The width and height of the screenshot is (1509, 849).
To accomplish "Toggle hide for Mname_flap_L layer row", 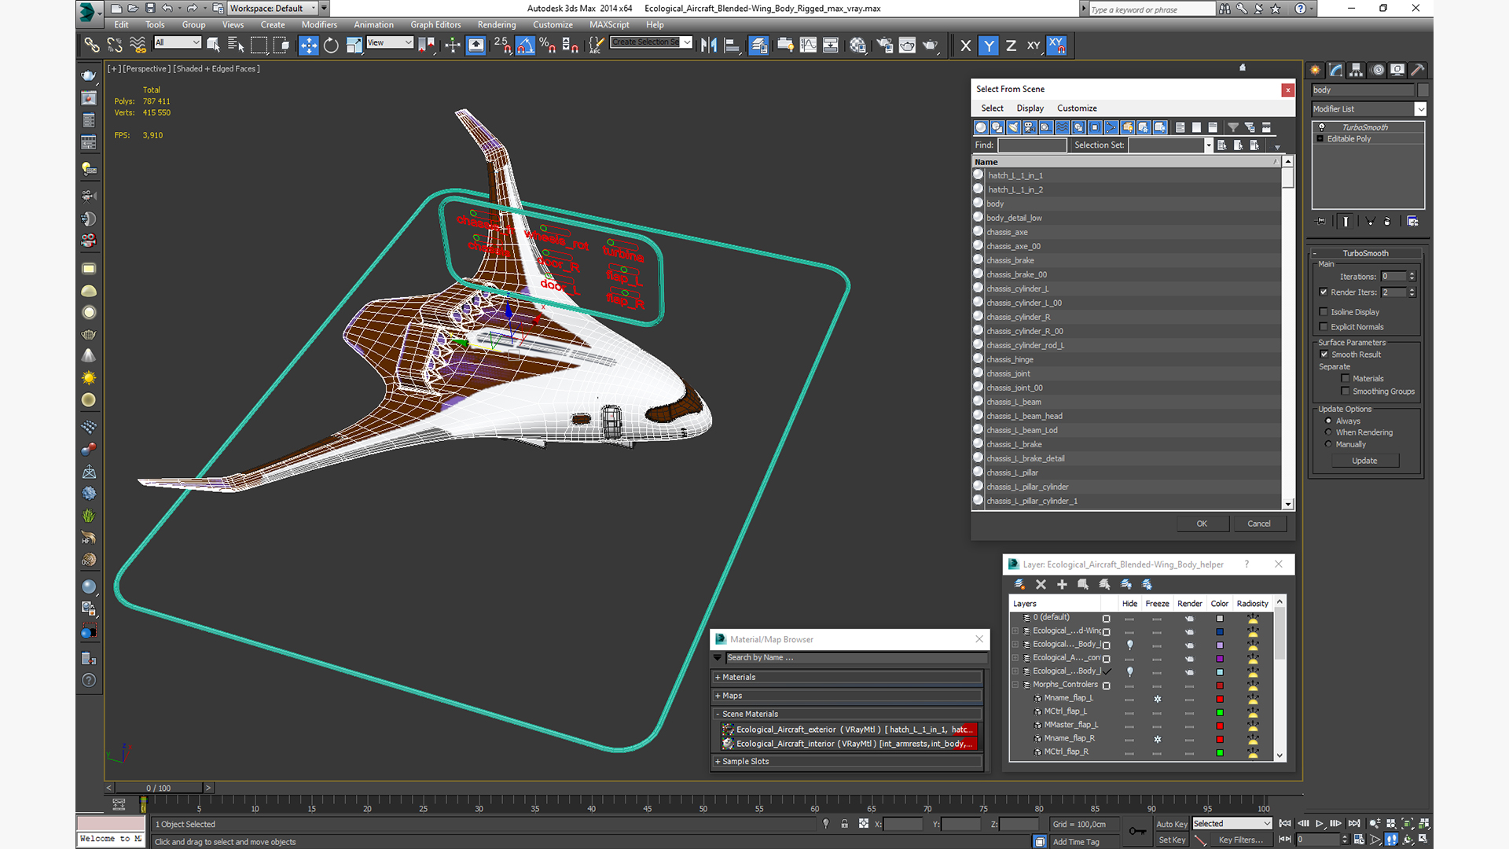I will coord(1129,698).
